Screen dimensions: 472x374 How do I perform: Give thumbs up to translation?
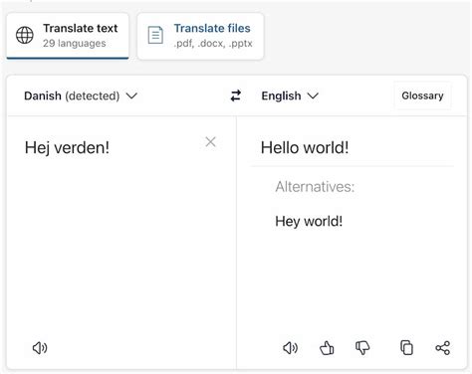(x=327, y=348)
